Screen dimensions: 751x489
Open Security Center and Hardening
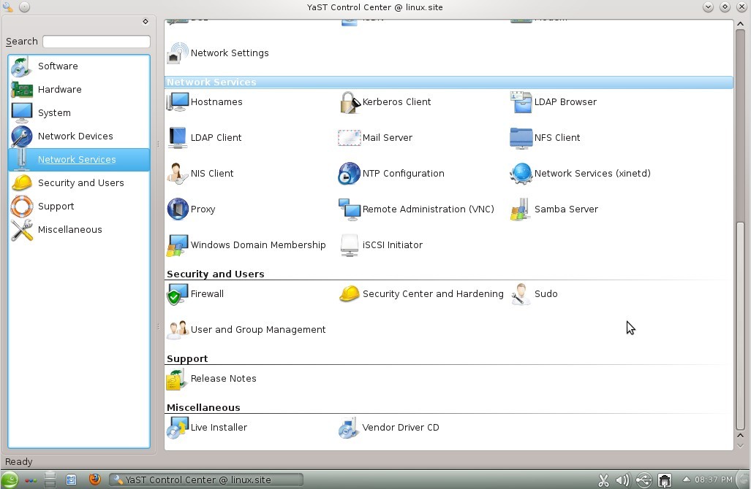coord(421,294)
